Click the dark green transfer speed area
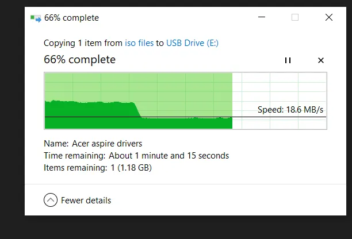 [x=94, y=115]
